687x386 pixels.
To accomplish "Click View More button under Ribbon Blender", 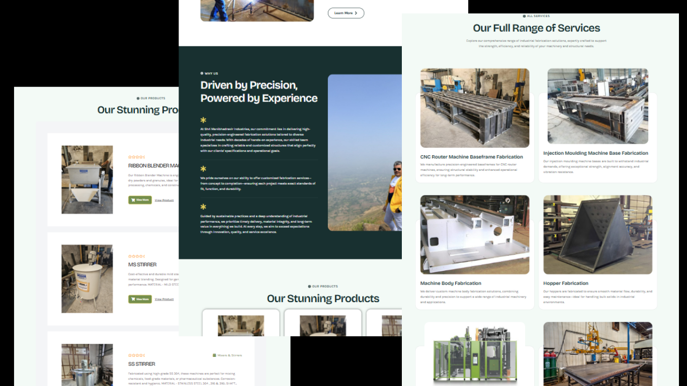I will 140,200.
